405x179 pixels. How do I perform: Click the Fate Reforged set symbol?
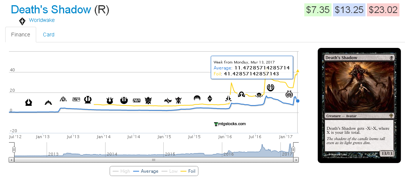168,101
